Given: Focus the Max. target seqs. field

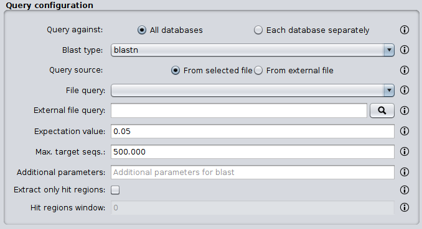Looking at the screenshot, I should coord(253,151).
